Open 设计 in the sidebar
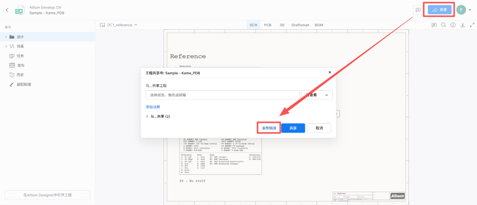Screen dimensions: 477x205 [x=20, y=37]
